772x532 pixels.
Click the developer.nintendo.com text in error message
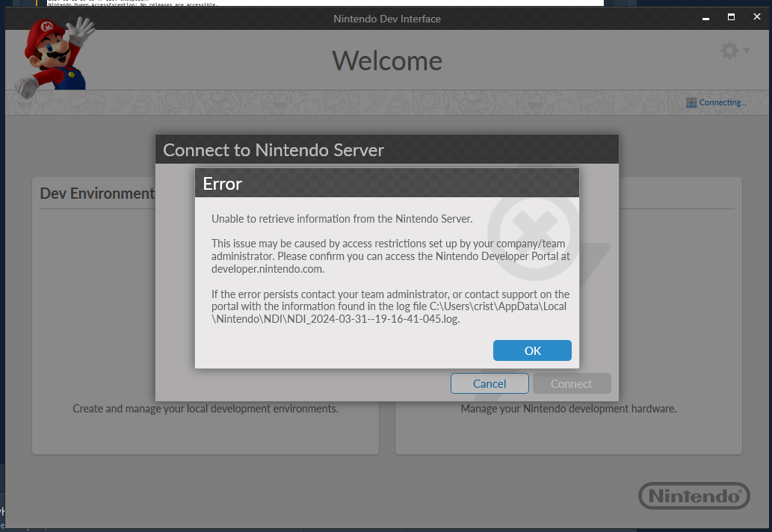tap(268, 269)
